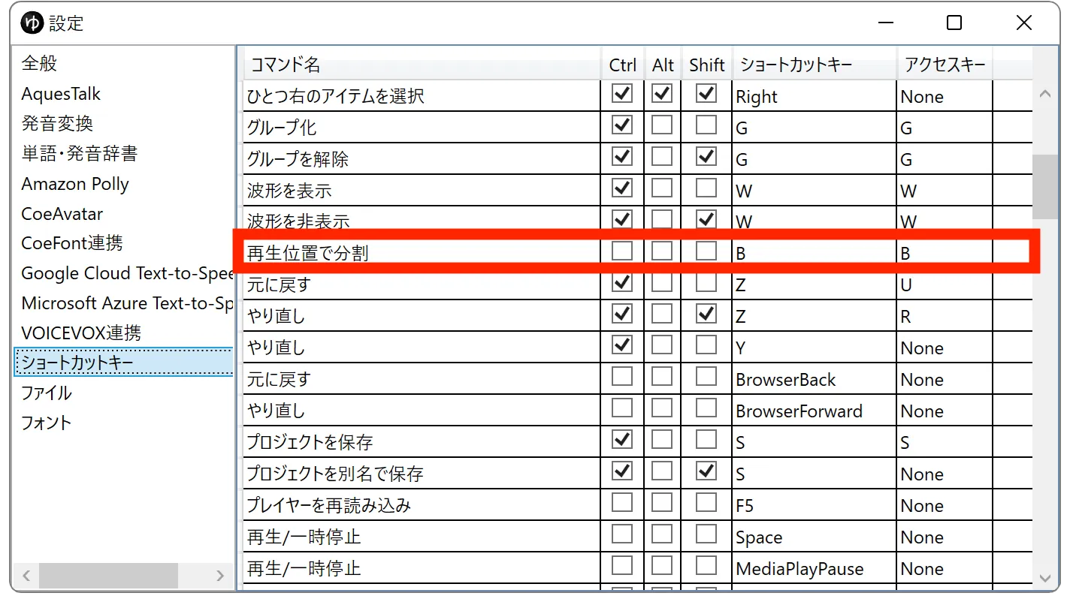Click access key U in the 元に戻す row
The height and width of the screenshot is (602, 1070).
945,285
